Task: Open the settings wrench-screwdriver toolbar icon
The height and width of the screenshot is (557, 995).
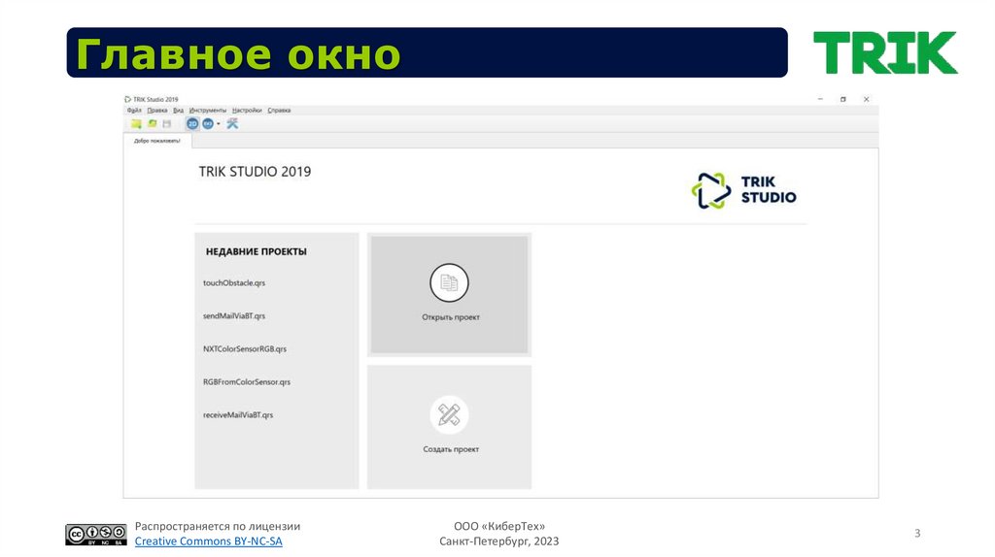Action: tap(232, 123)
